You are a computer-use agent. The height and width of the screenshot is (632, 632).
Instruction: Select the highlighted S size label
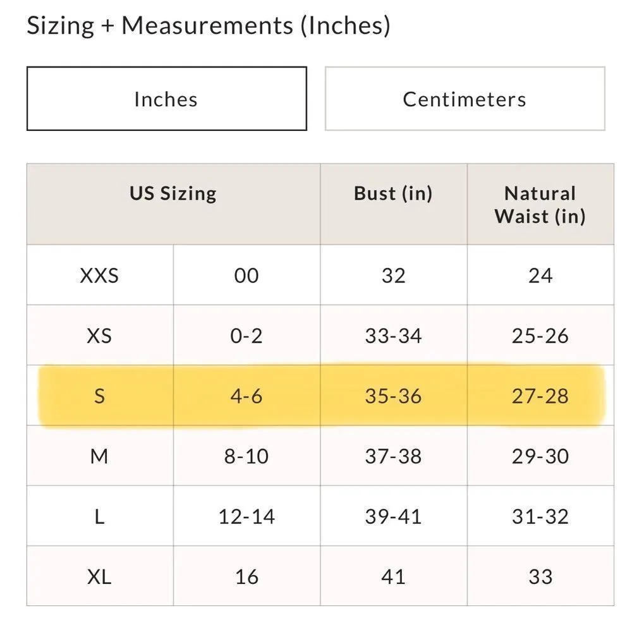(x=99, y=396)
